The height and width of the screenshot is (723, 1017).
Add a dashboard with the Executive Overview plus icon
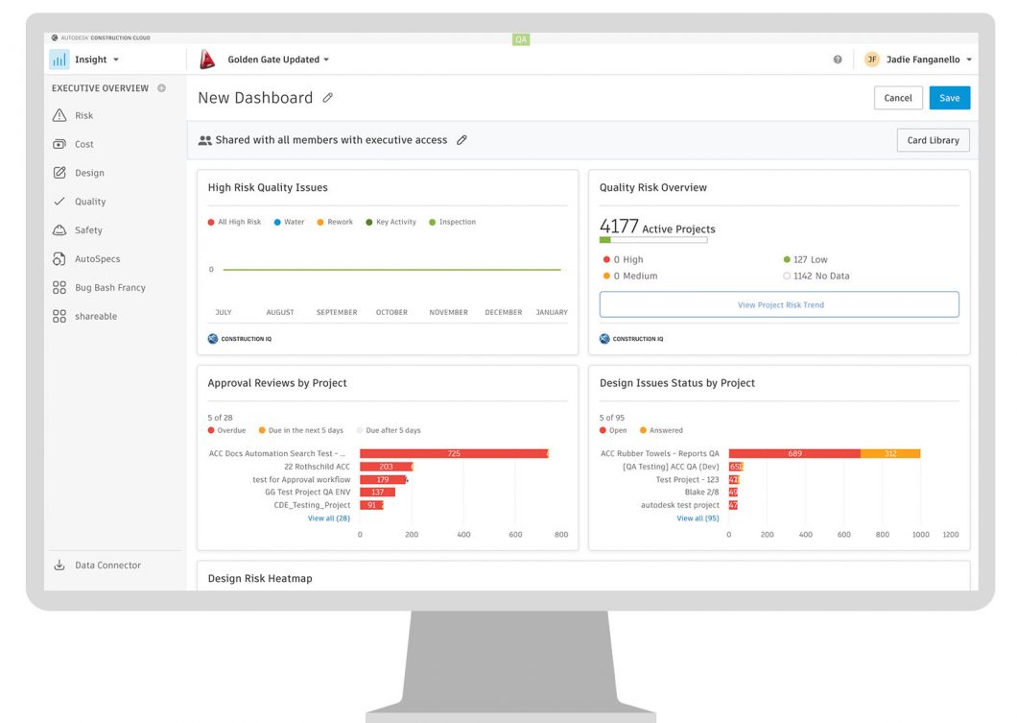coord(161,88)
